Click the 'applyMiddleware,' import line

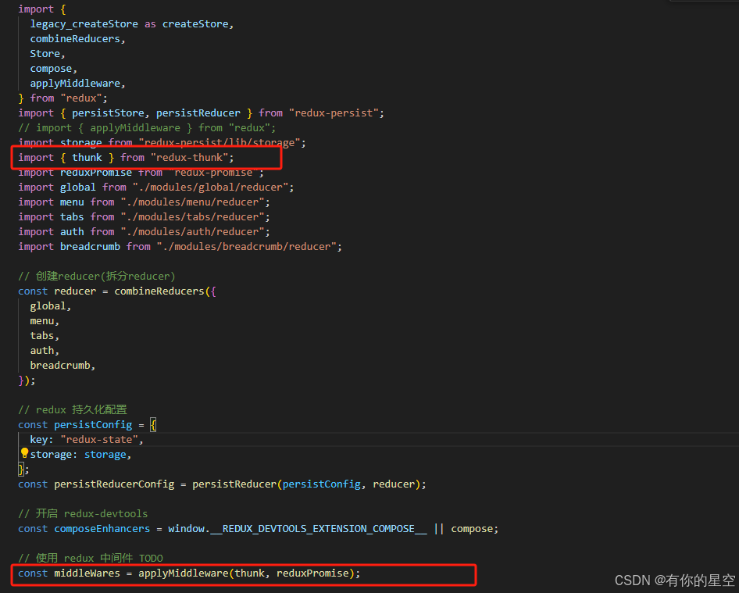click(x=78, y=84)
